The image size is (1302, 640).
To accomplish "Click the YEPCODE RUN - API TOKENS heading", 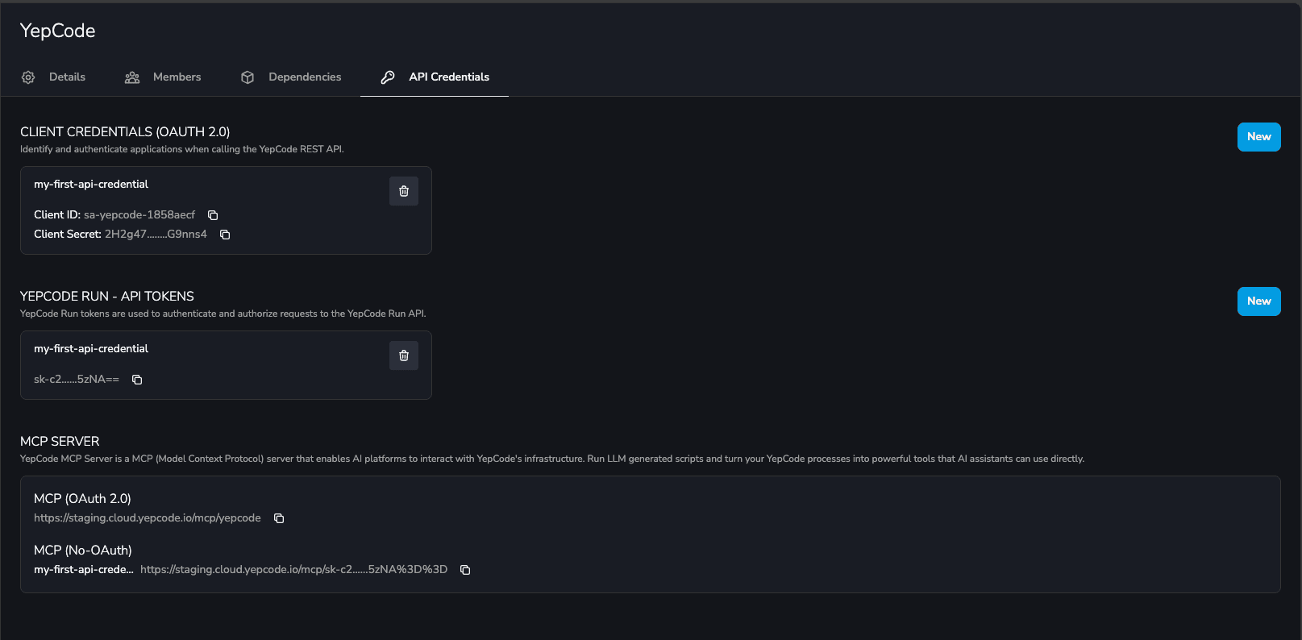I will click(x=107, y=297).
